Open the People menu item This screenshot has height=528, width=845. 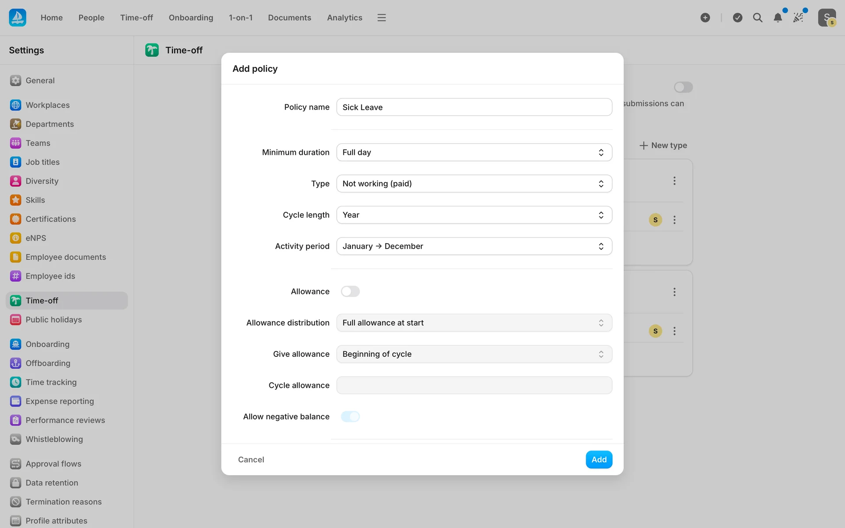click(91, 18)
